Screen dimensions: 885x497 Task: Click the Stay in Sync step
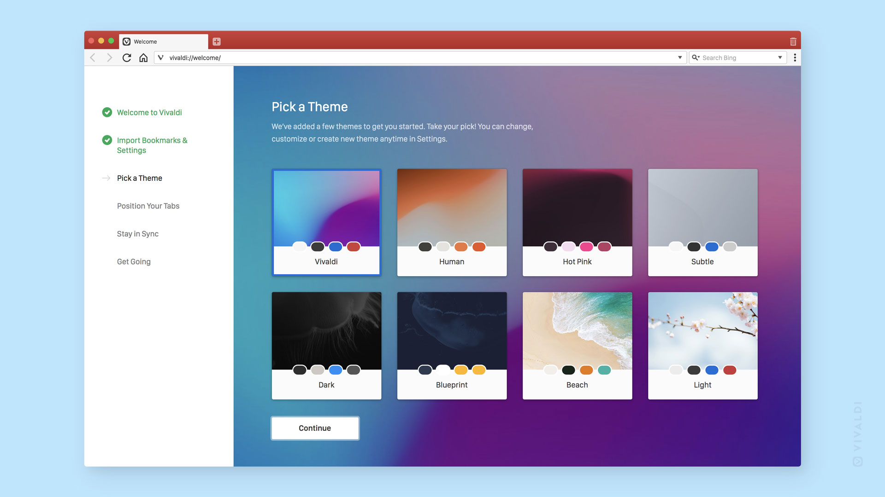(138, 233)
